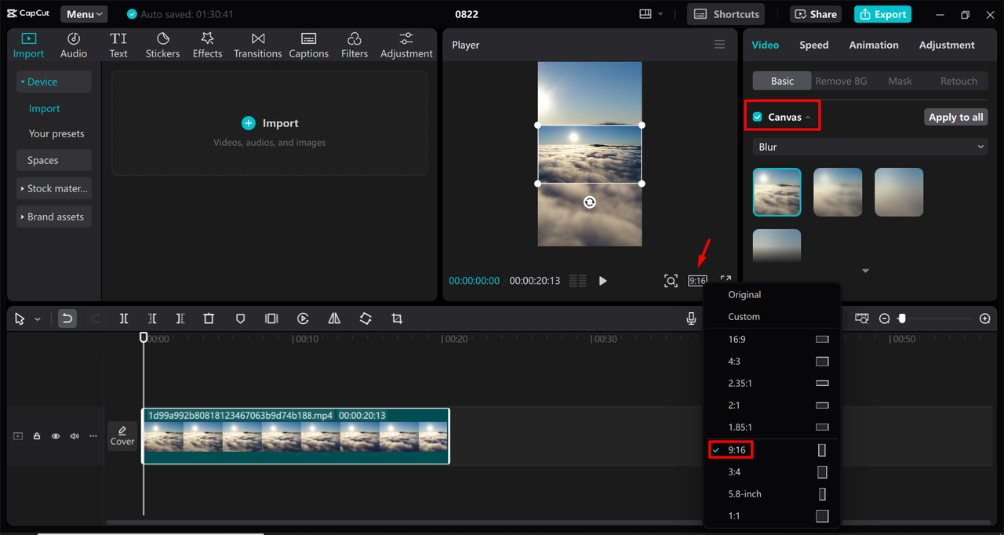Image resolution: width=1004 pixels, height=535 pixels.
Task: Expand the Stock materials section
Action: (x=54, y=188)
